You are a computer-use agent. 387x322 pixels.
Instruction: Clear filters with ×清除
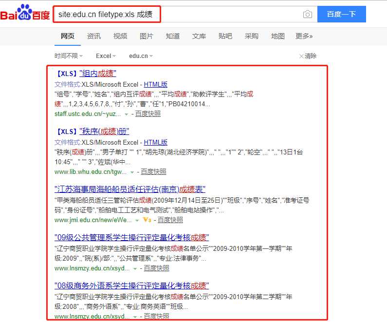click(x=308, y=56)
